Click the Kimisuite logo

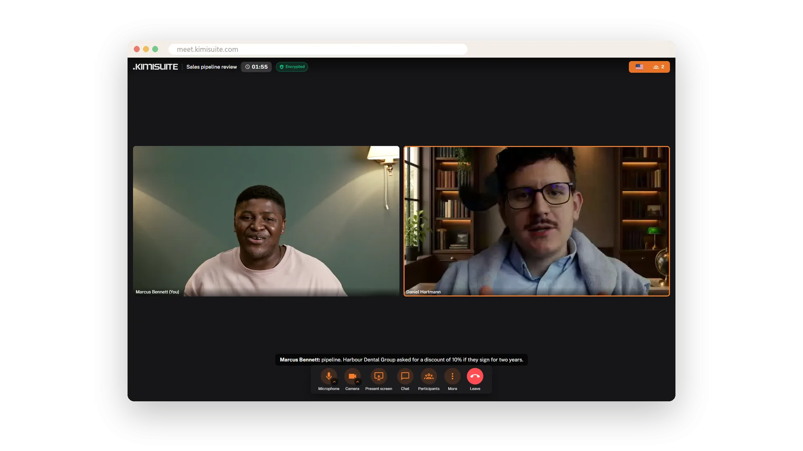(155, 67)
